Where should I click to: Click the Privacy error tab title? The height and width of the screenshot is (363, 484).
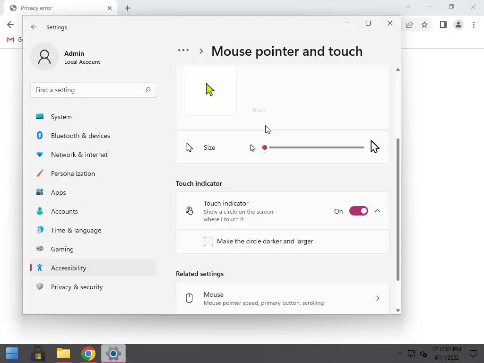coord(36,8)
